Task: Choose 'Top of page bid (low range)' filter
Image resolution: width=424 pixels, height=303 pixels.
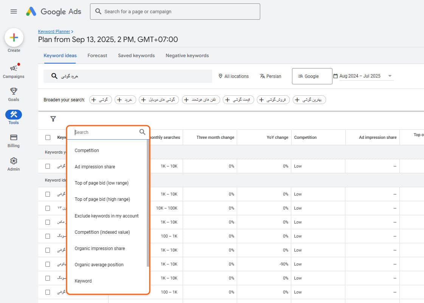Action: coord(101,183)
